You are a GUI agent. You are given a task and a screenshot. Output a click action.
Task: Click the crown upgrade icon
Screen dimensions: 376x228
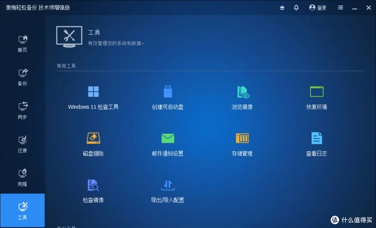click(282, 8)
